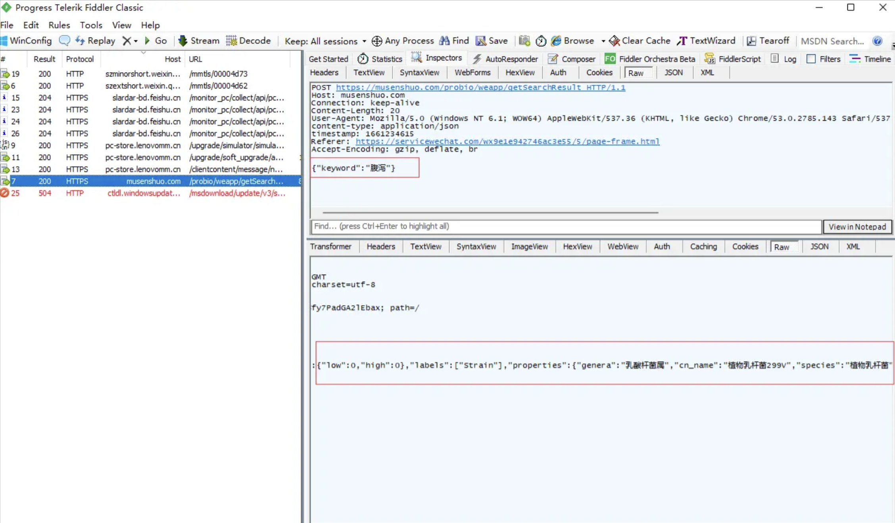Image resolution: width=895 pixels, height=523 pixels.
Task: Click the Inspectors tab icon
Action: (x=416, y=58)
